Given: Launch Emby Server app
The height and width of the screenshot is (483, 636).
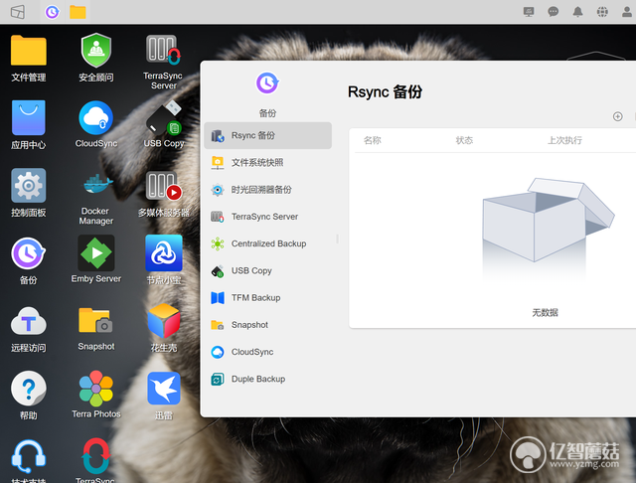Looking at the screenshot, I should pos(96,252).
